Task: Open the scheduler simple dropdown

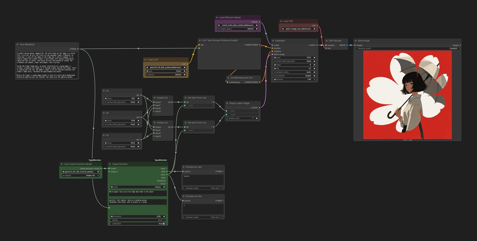Action: pyautogui.click(x=295, y=76)
